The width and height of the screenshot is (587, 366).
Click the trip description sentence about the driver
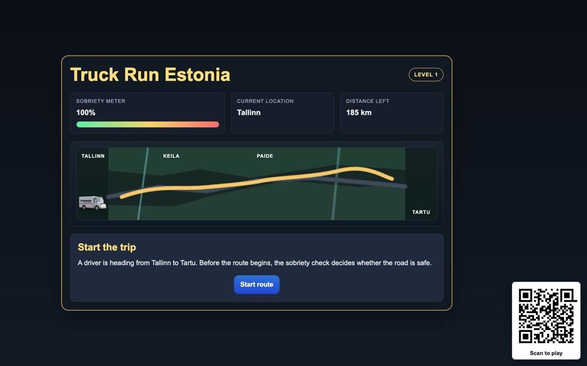tap(255, 263)
